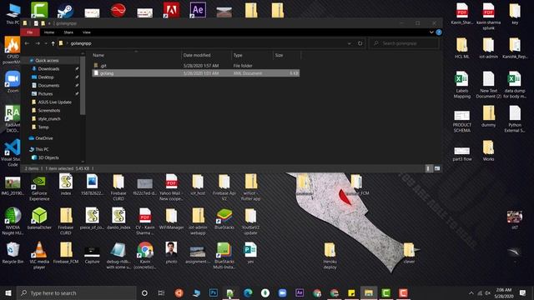Select the Zoom desktop shortcut
The height and width of the screenshot is (300, 534).
coord(13,82)
